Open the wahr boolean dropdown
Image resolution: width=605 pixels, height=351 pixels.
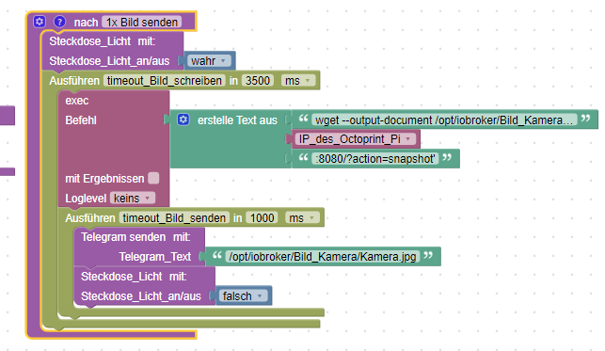tap(209, 61)
